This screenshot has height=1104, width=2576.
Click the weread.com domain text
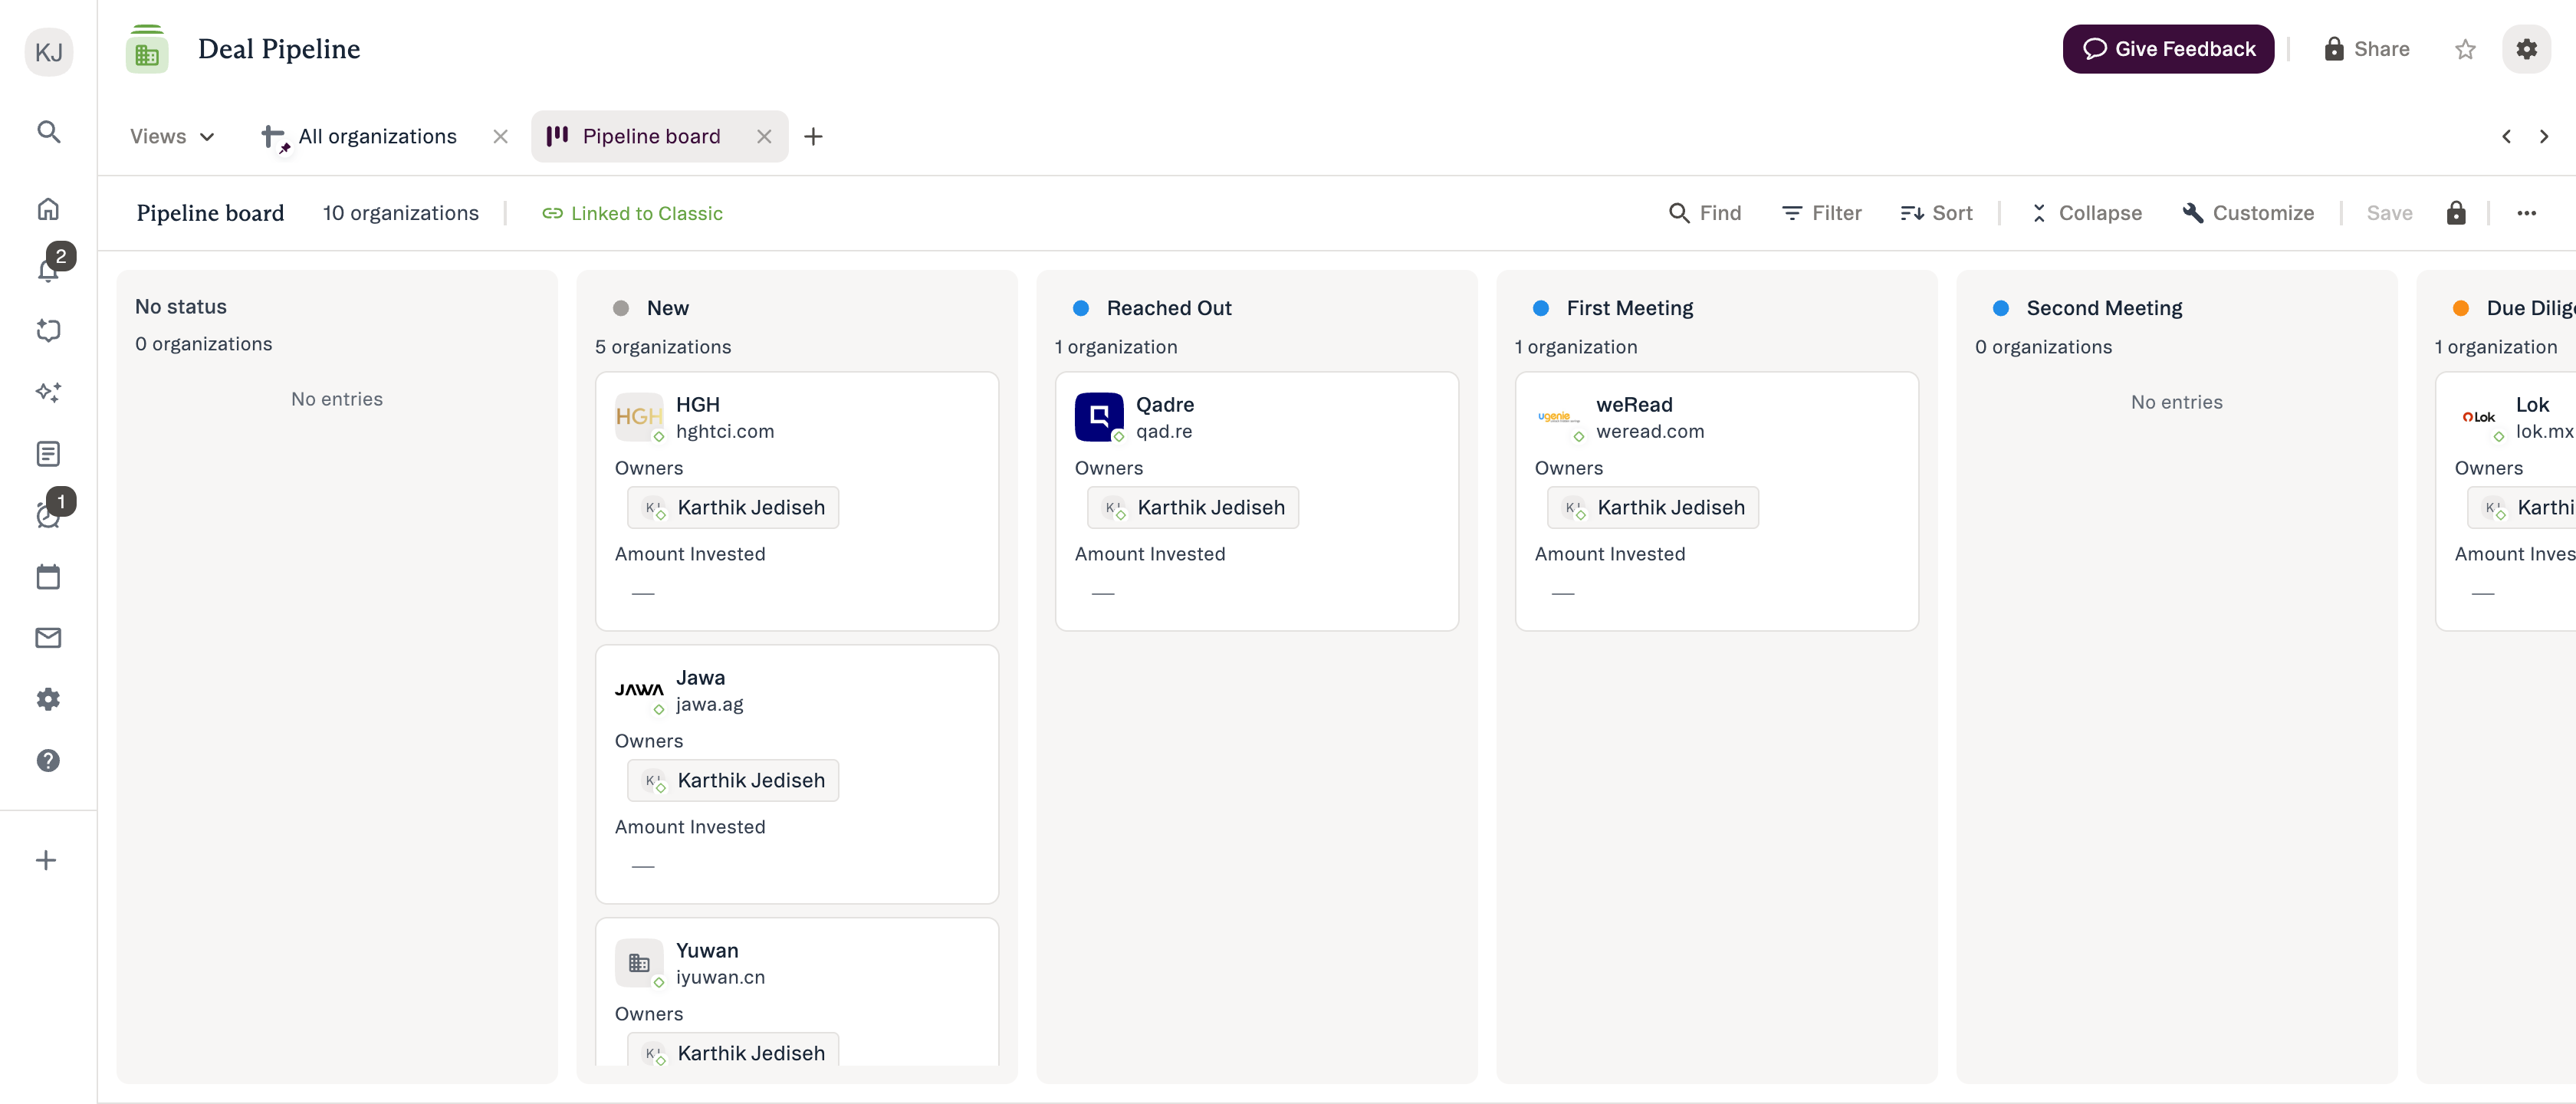(x=1650, y=432)
